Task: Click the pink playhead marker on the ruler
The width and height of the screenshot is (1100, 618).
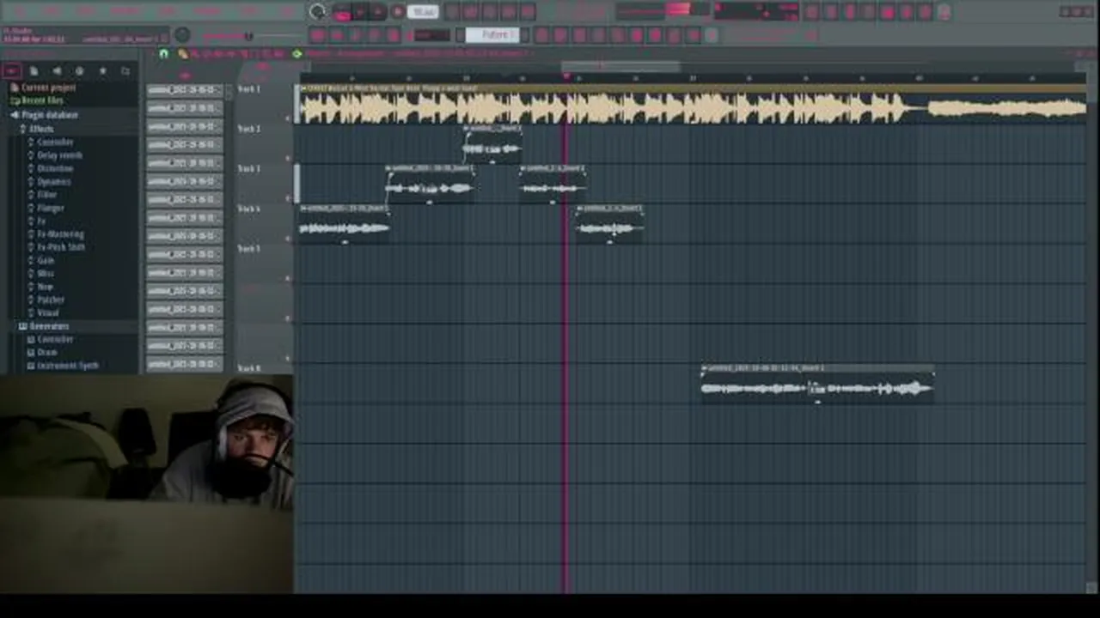Action: (566, 77)
